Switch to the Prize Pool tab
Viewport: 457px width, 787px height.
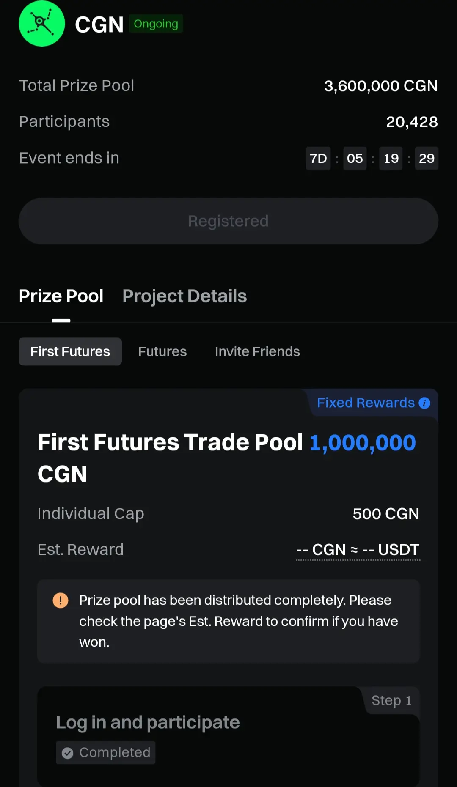pos(61,296)
